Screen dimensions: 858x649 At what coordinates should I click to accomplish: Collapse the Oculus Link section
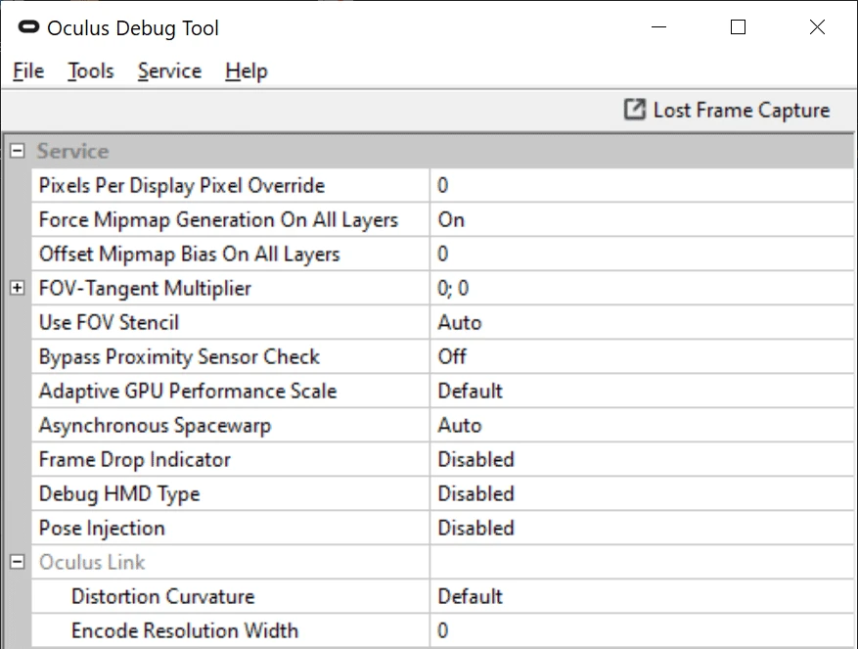click(17, 562)
